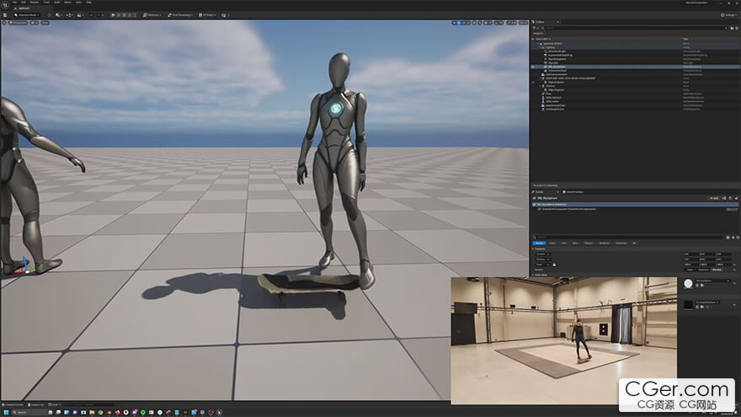Viewport: 741px width, 417px height.
Task: Click the Lit view mode button
Action: click(x=35, y=23)
